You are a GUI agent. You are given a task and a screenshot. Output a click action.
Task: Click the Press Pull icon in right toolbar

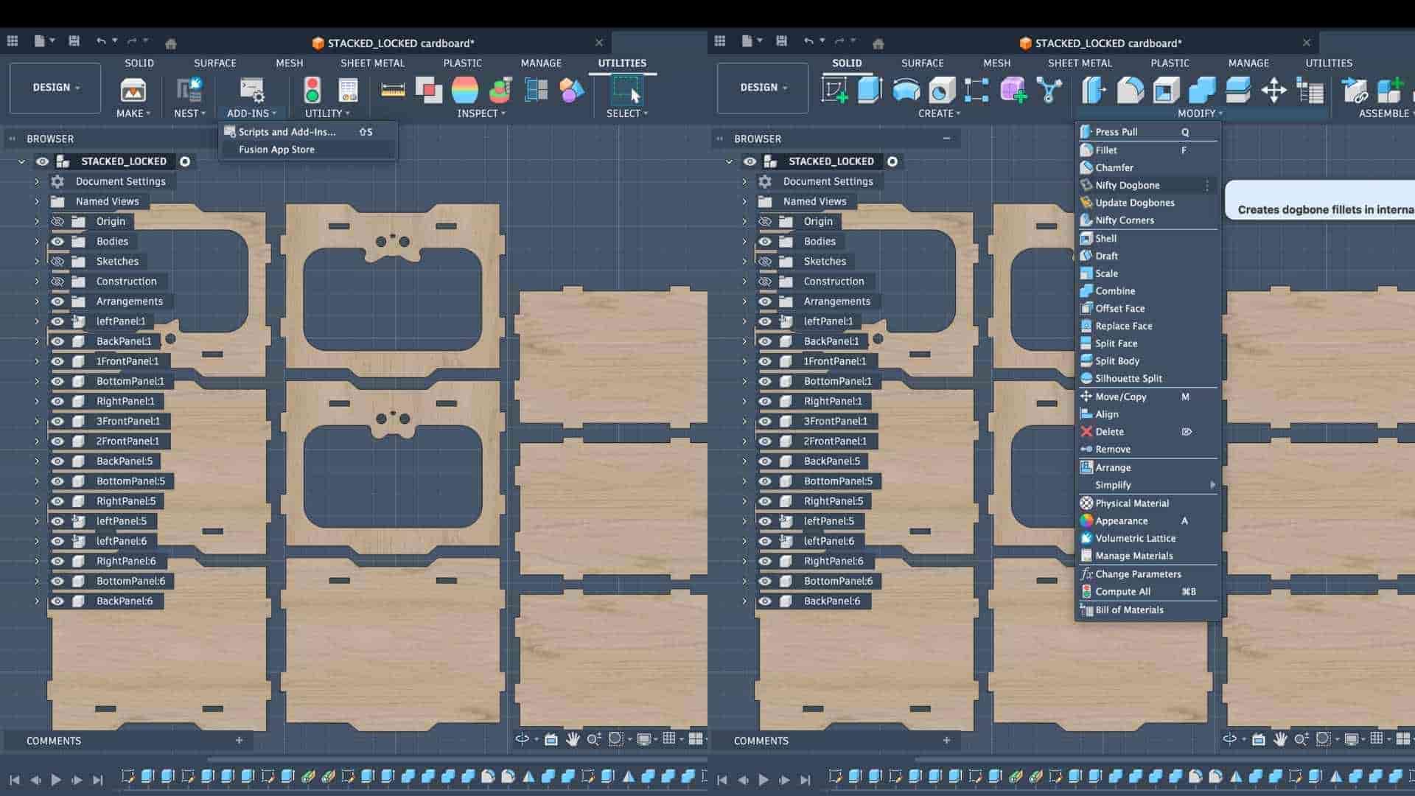click(1094, 91)
